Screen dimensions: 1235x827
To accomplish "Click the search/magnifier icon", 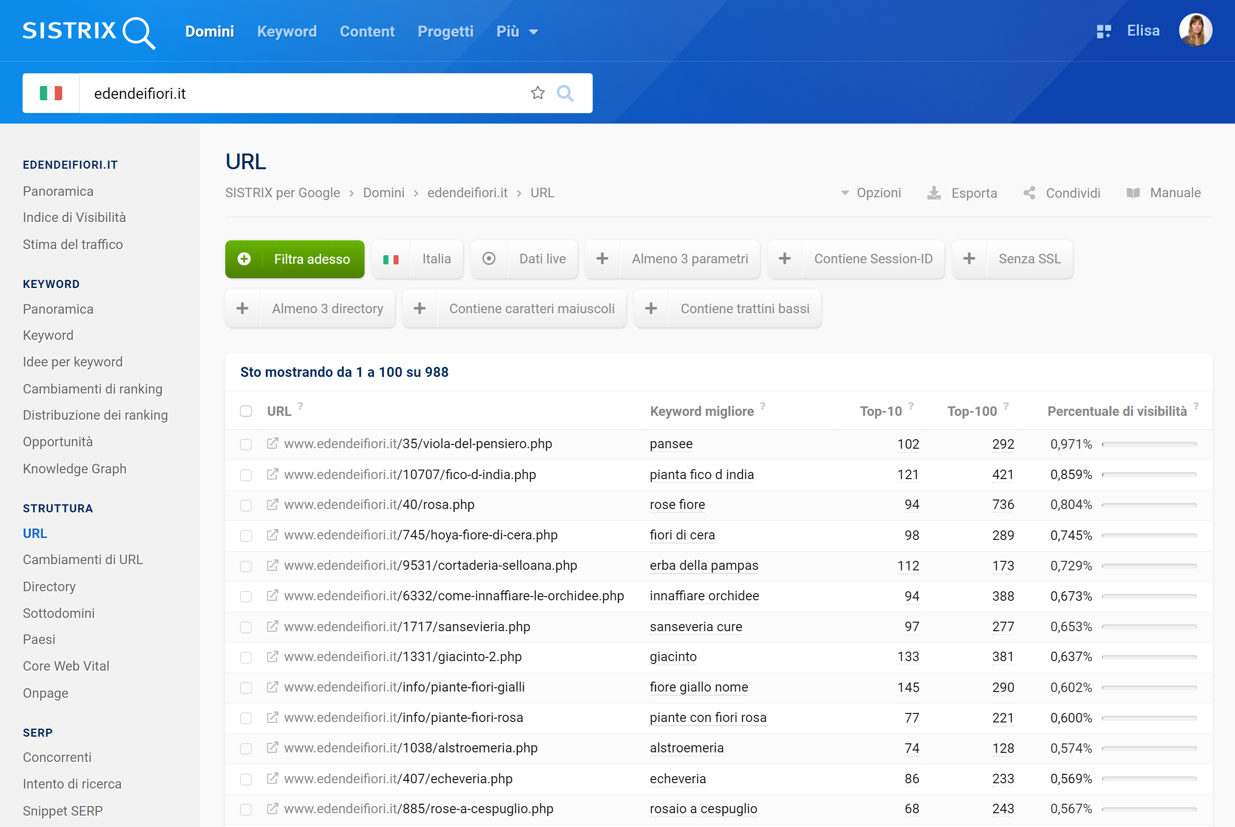I will (x=566, y=93).
